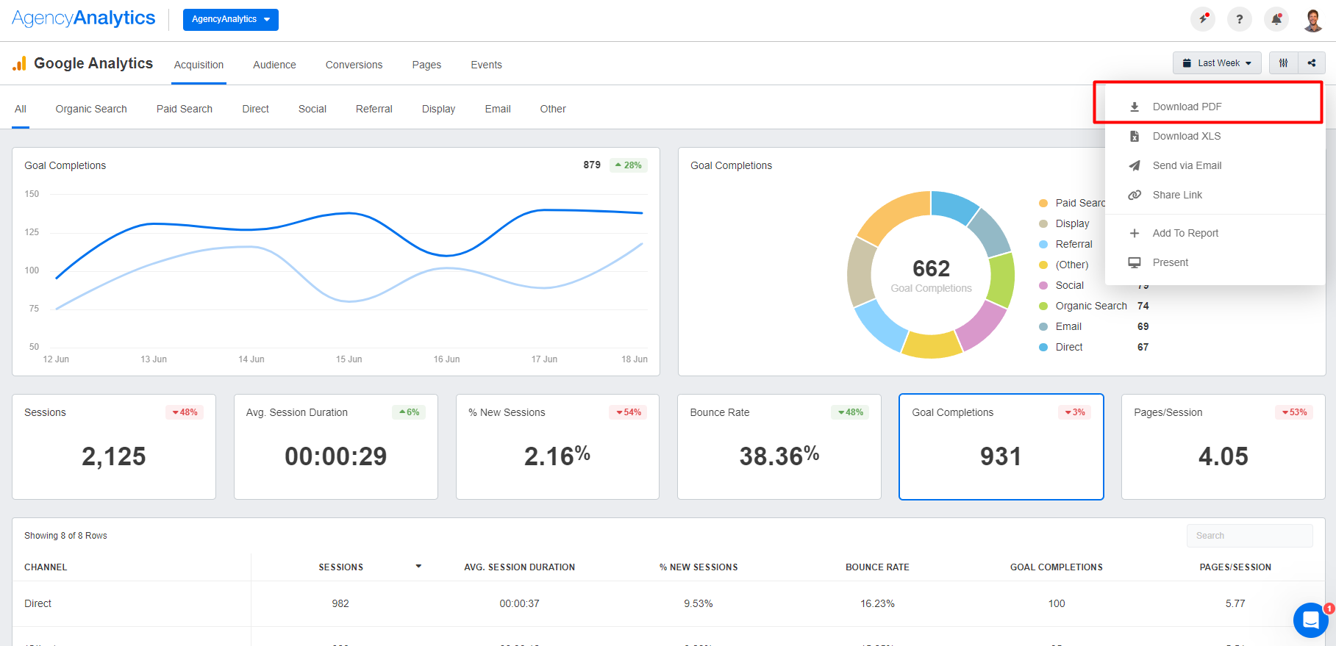The image size is (1336, 646).
Task: Click the rocket updates icon
Action: click(1203, 19)
